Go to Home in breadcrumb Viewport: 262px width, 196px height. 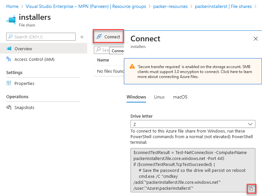click(x=12, y=6)
